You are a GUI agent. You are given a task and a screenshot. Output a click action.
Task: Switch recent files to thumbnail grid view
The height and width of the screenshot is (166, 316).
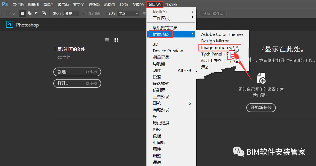116,40
